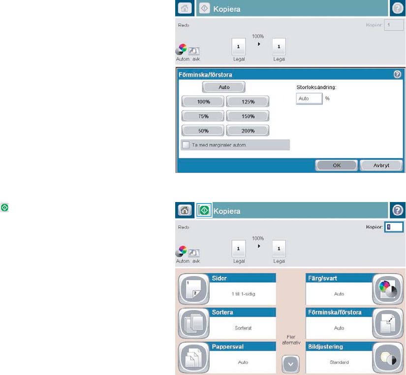
Task: Click the 'Standard' value under Bildjustering
Action: tap(339, 362)
